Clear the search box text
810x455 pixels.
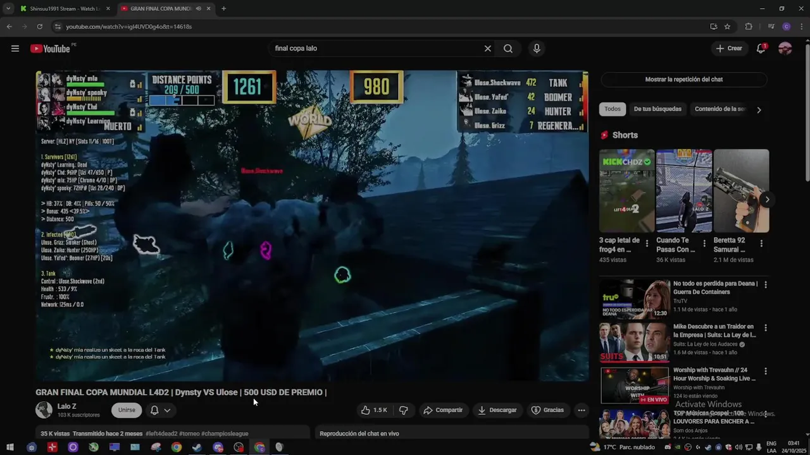pos(487,49)
